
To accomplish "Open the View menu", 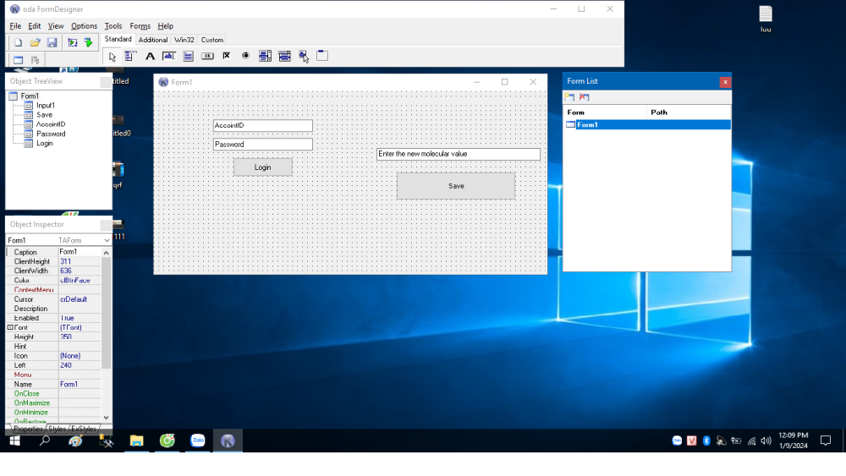I will click(56, 26).
